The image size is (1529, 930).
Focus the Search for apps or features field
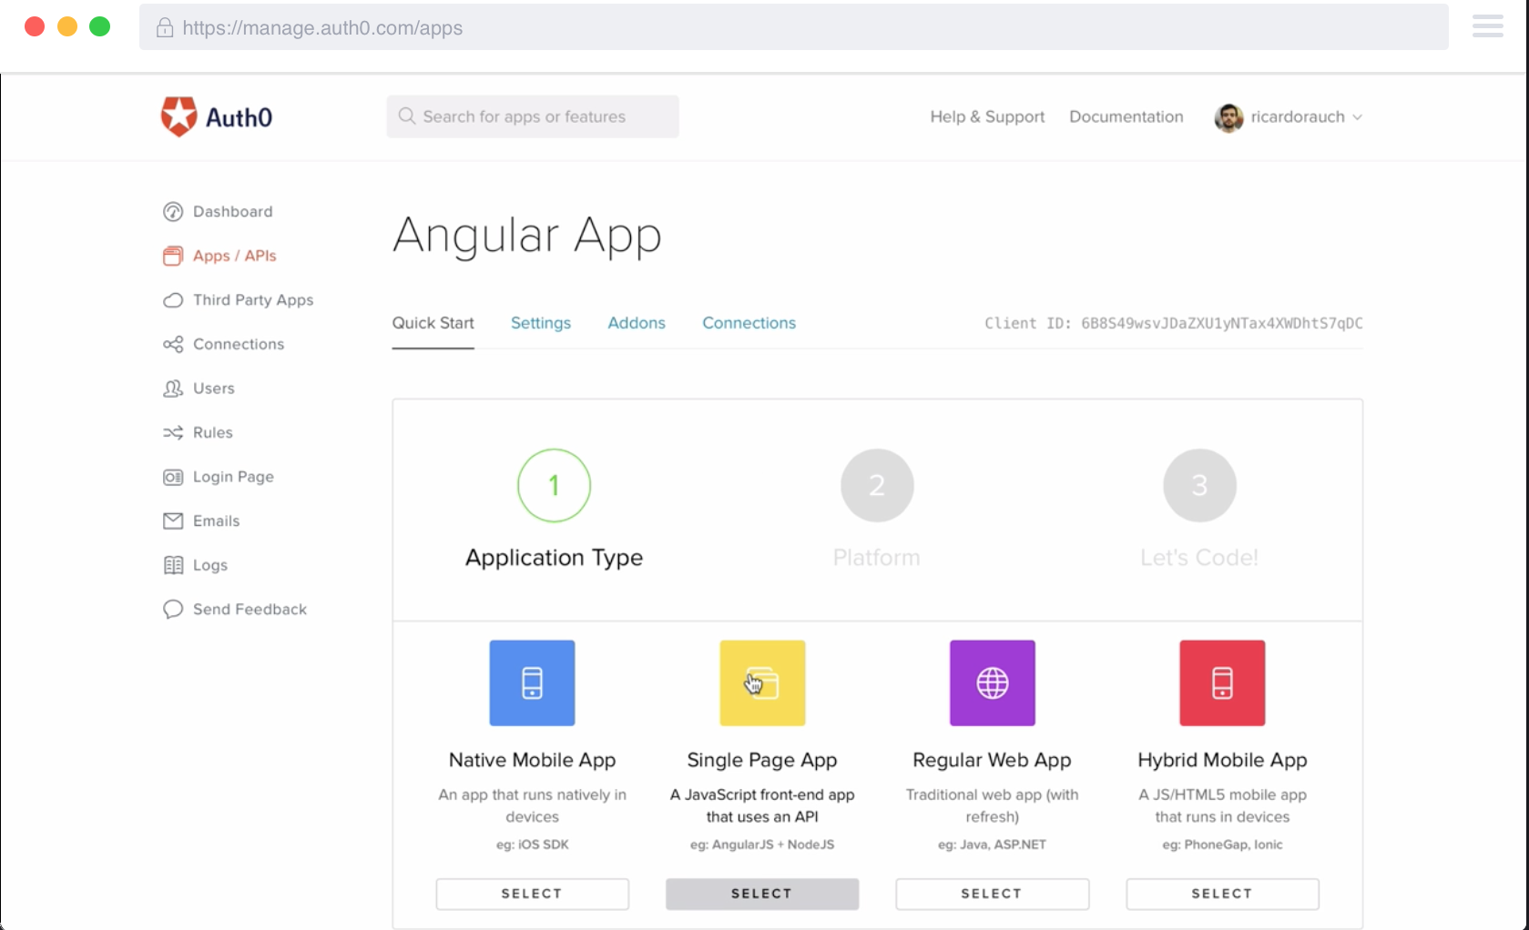pyautogui.click(x=533, y=116)
